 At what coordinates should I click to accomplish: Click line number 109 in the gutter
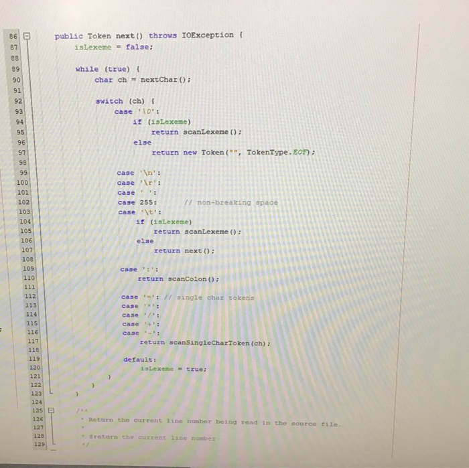(x=28, y=268)
